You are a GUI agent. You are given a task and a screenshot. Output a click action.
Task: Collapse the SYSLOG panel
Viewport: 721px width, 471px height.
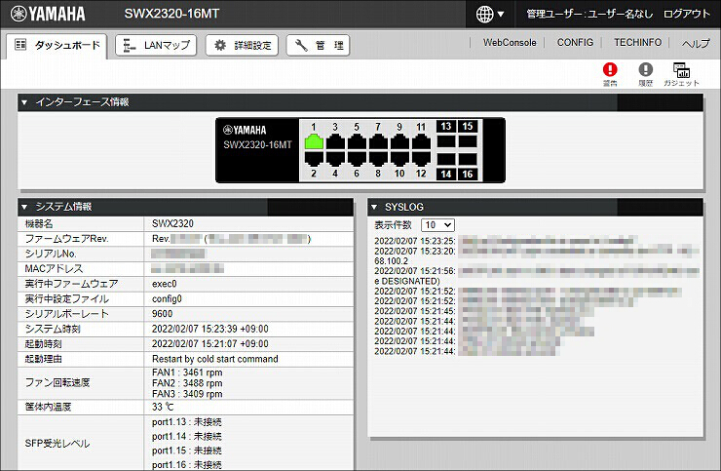374,207
